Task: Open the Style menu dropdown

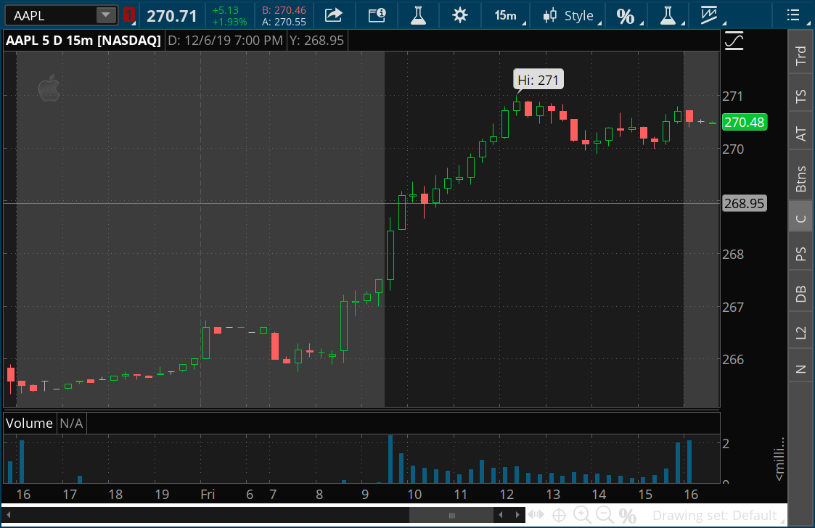Action: 572,15
